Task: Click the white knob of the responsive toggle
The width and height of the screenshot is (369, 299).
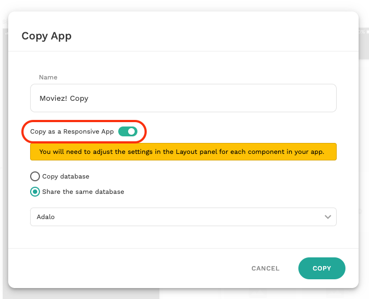Action: (131, 131)
